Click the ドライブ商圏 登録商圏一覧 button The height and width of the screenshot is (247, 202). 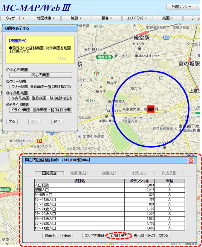41,110
